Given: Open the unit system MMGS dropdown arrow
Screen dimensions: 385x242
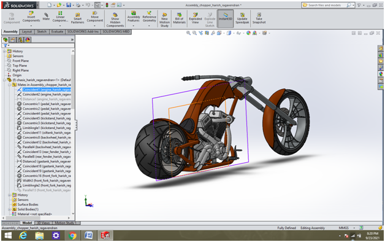Looking at the screenshot, I should pos(354,228).
